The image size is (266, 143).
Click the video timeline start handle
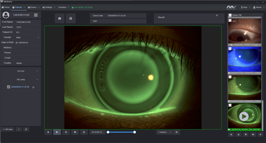108,132
